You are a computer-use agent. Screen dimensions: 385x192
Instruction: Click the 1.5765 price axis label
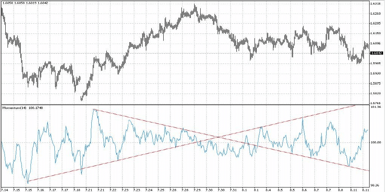pos(376,103)
